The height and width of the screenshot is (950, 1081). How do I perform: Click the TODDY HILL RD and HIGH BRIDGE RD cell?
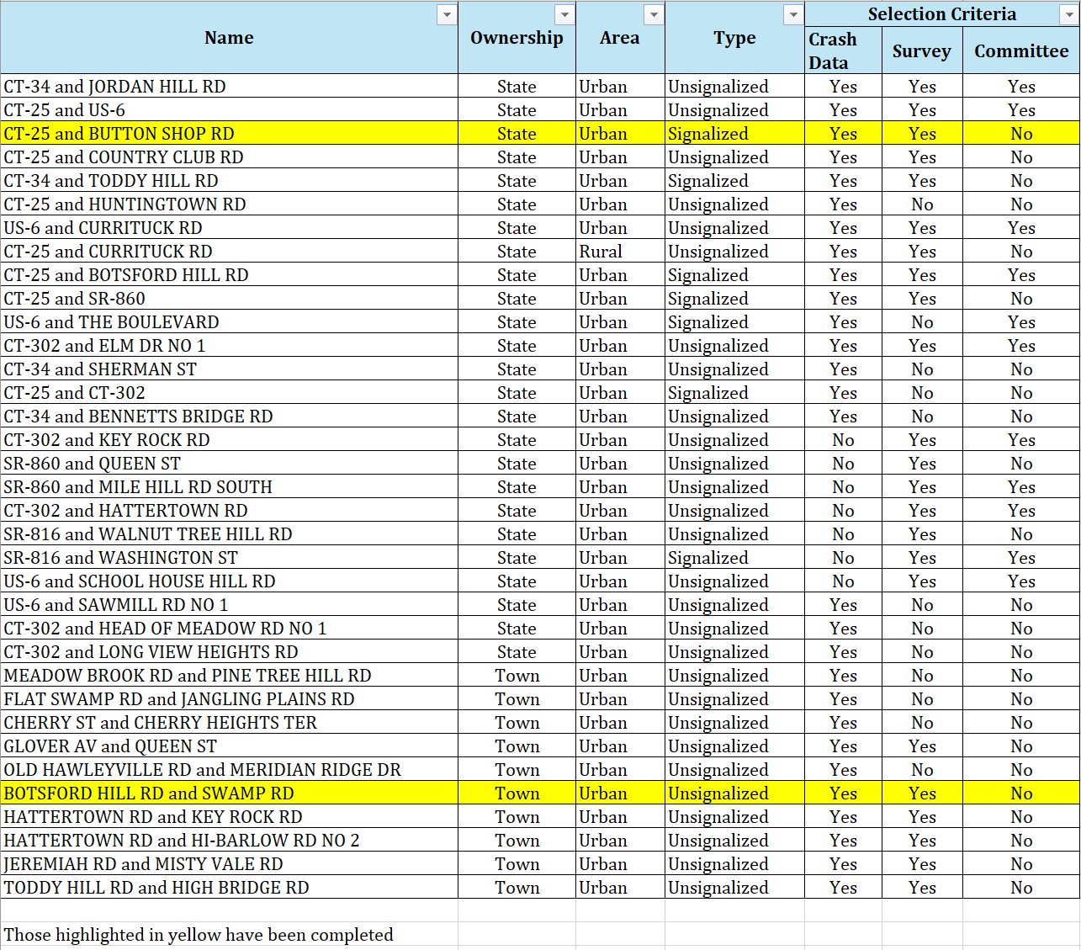(229, 888)
